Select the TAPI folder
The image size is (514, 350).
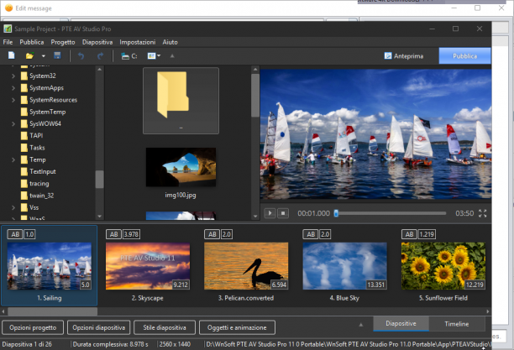point(32,136)
